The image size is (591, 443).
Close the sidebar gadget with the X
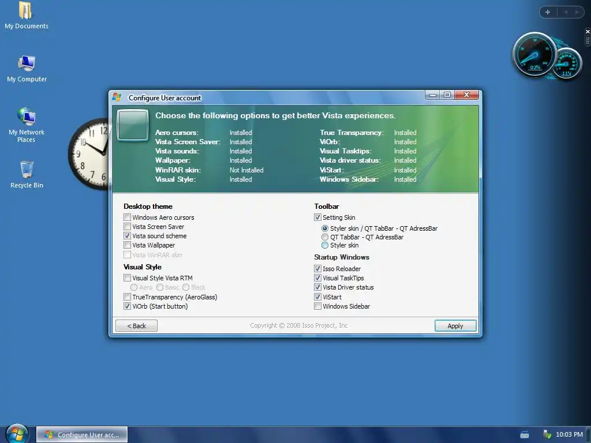click(587, 32)
